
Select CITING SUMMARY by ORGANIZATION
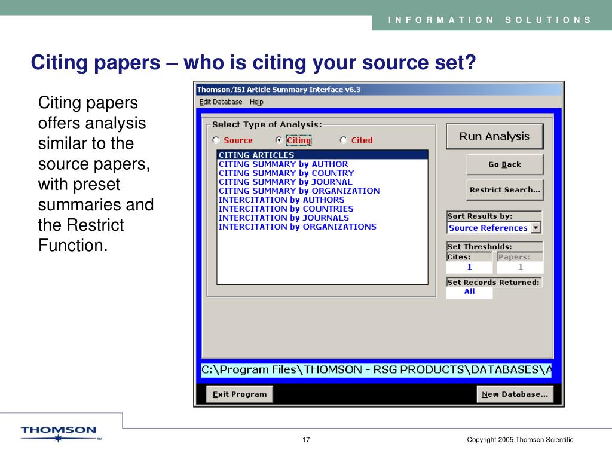[x=322, y=191]
